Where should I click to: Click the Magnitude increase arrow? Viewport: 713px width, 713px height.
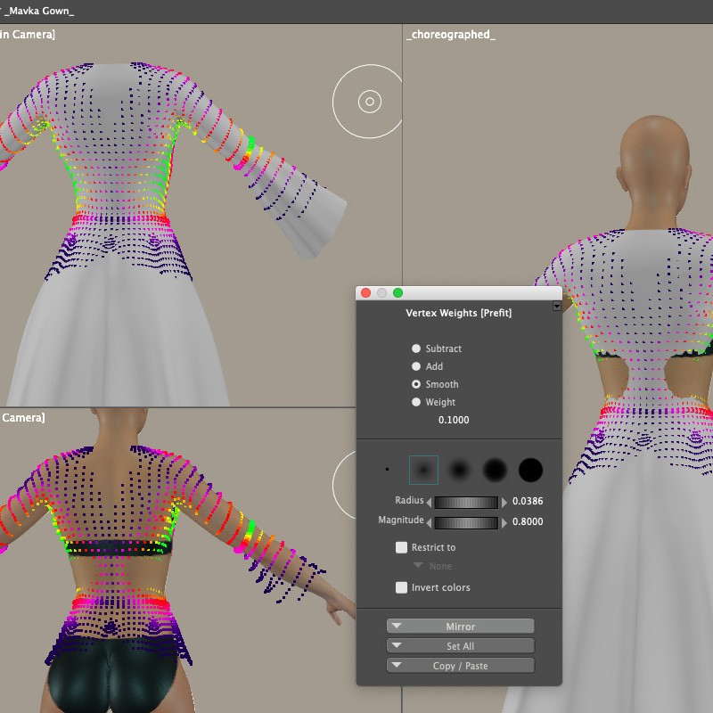[x=504, y=522]
